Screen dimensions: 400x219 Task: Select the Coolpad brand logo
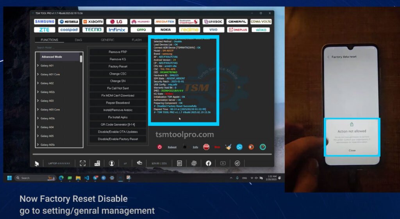tap(69, 30)
